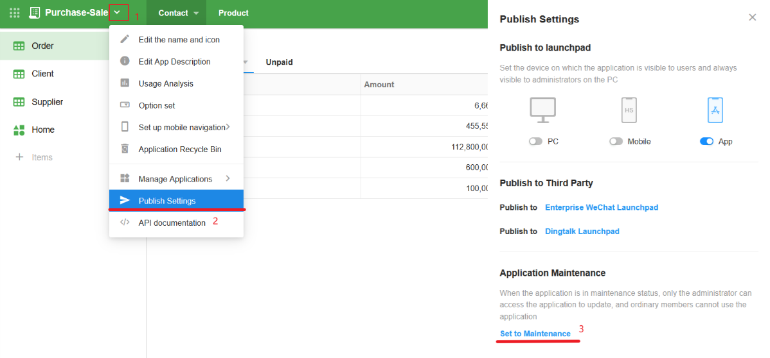The height and width of the screenshot is (358, 770).
Task: Disable the App publish toggle
Action: tap(706, 142)
